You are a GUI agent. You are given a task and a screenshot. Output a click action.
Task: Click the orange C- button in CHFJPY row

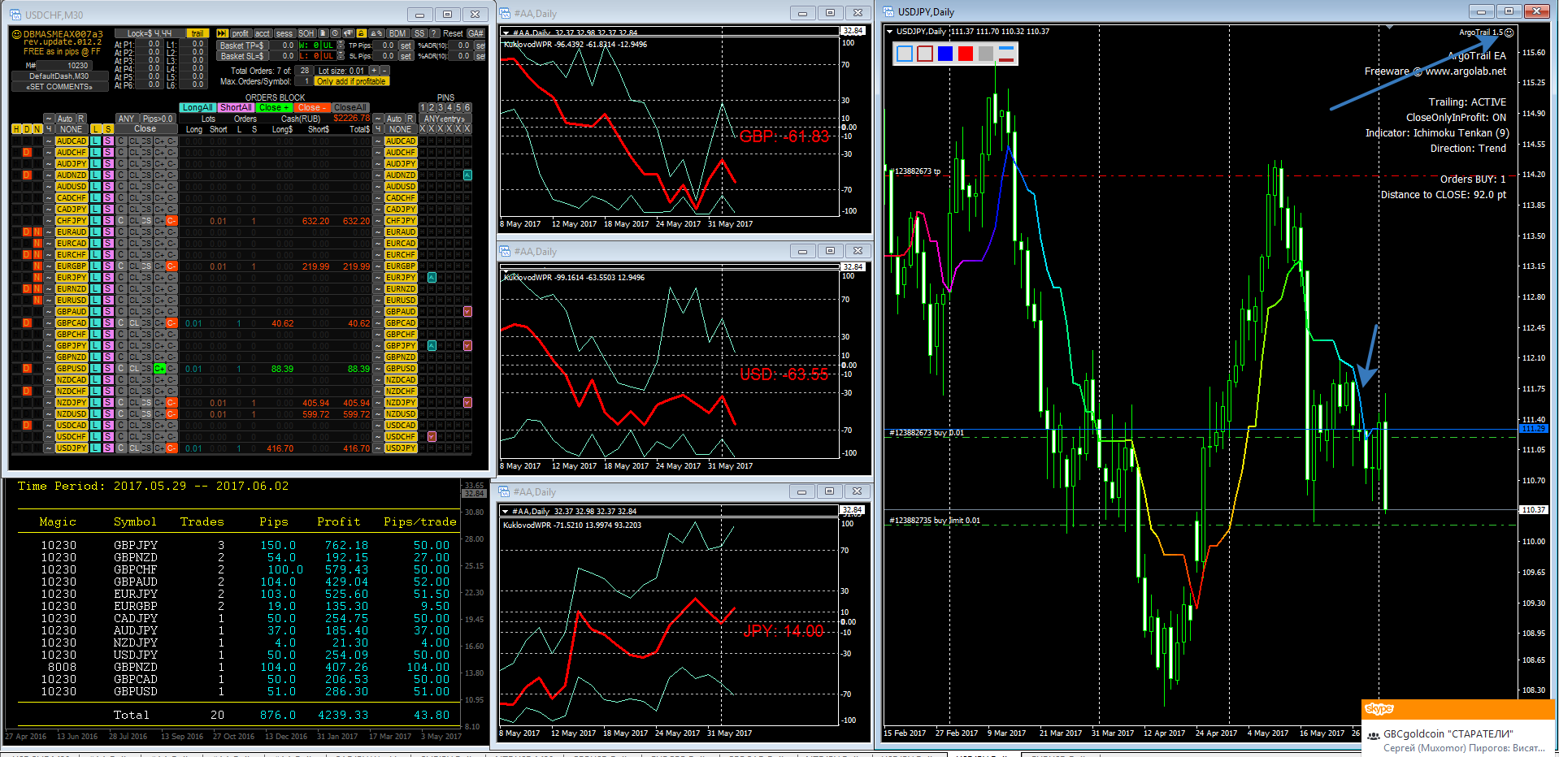(172, 220)
